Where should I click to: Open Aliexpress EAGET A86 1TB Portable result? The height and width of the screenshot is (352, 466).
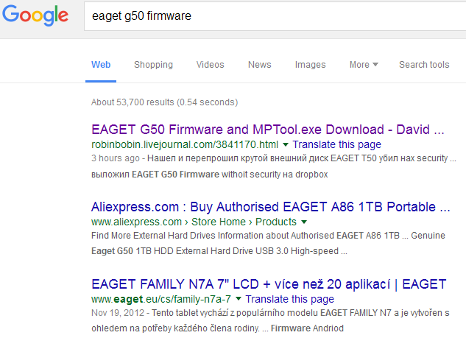coord(270,207)
